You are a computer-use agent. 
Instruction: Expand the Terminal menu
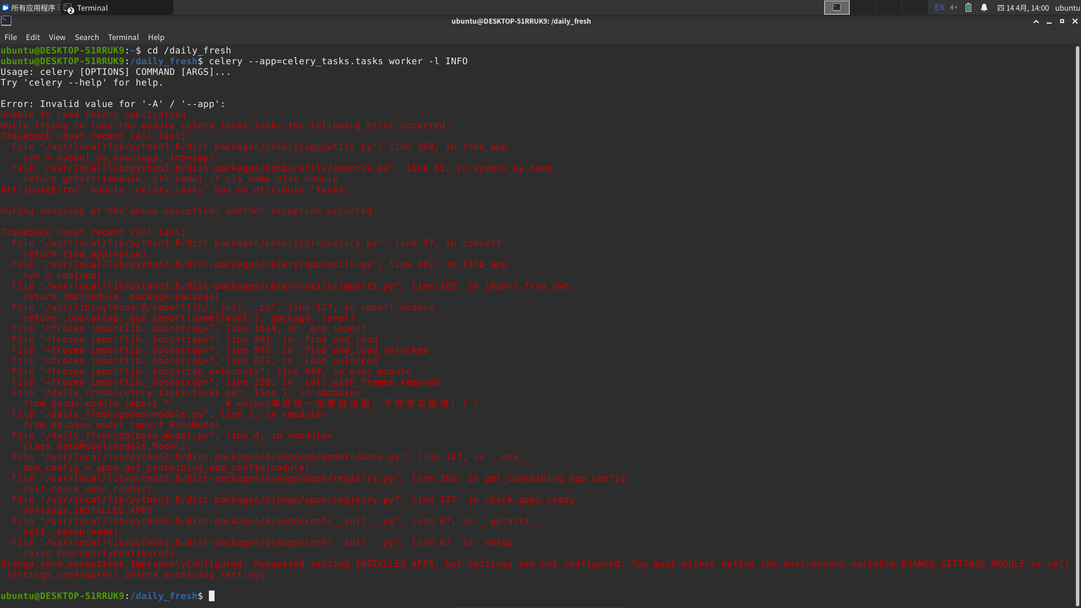pyautogui.click(x=123, y=37)
